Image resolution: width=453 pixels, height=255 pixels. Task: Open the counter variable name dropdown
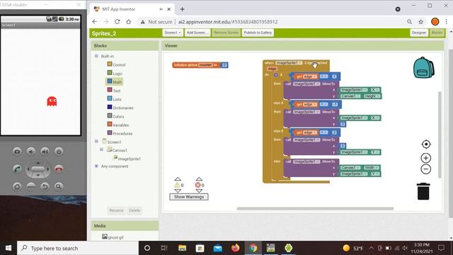[206, 65]
